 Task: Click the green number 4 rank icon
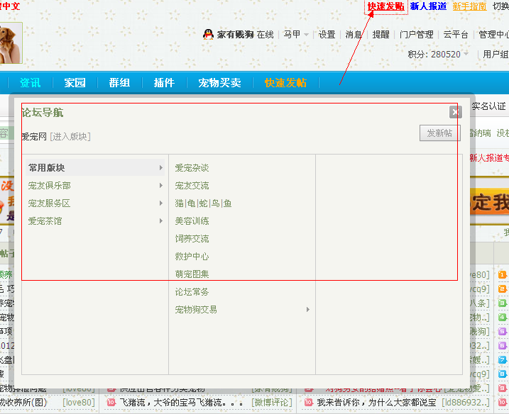(502, 318)
